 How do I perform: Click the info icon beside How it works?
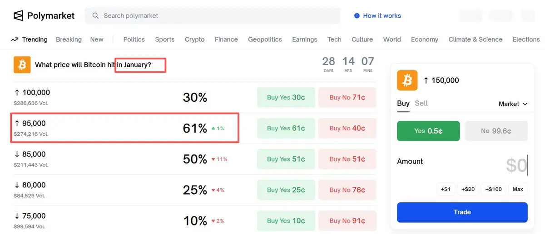pyautogui.click(x=357, y=16)
